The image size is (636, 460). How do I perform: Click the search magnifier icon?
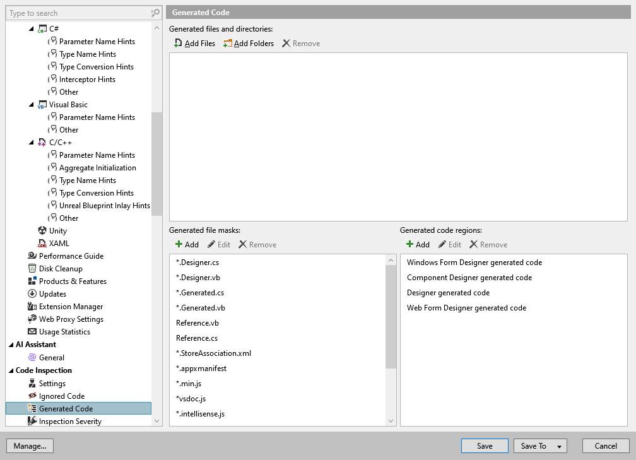click(x=153, y=13)
